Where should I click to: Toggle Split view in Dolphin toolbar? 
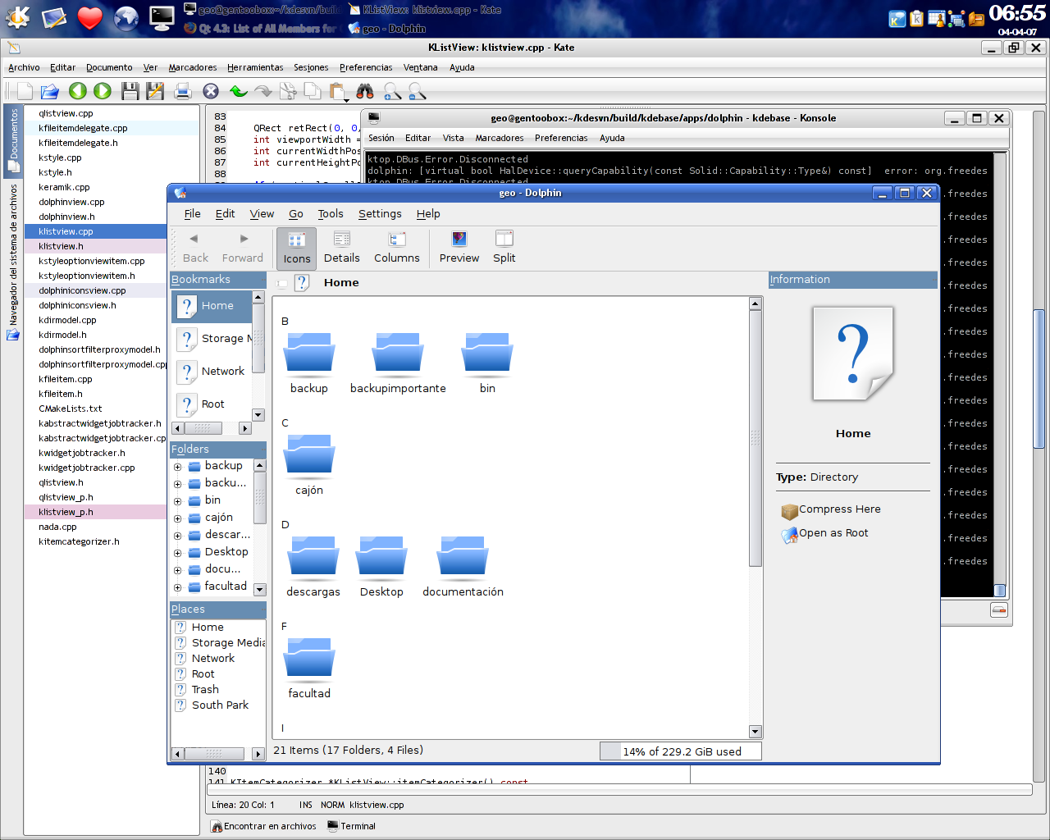tap(504, 248)
